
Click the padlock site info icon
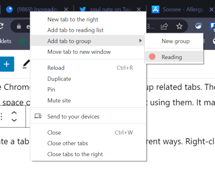click(19, 26)
